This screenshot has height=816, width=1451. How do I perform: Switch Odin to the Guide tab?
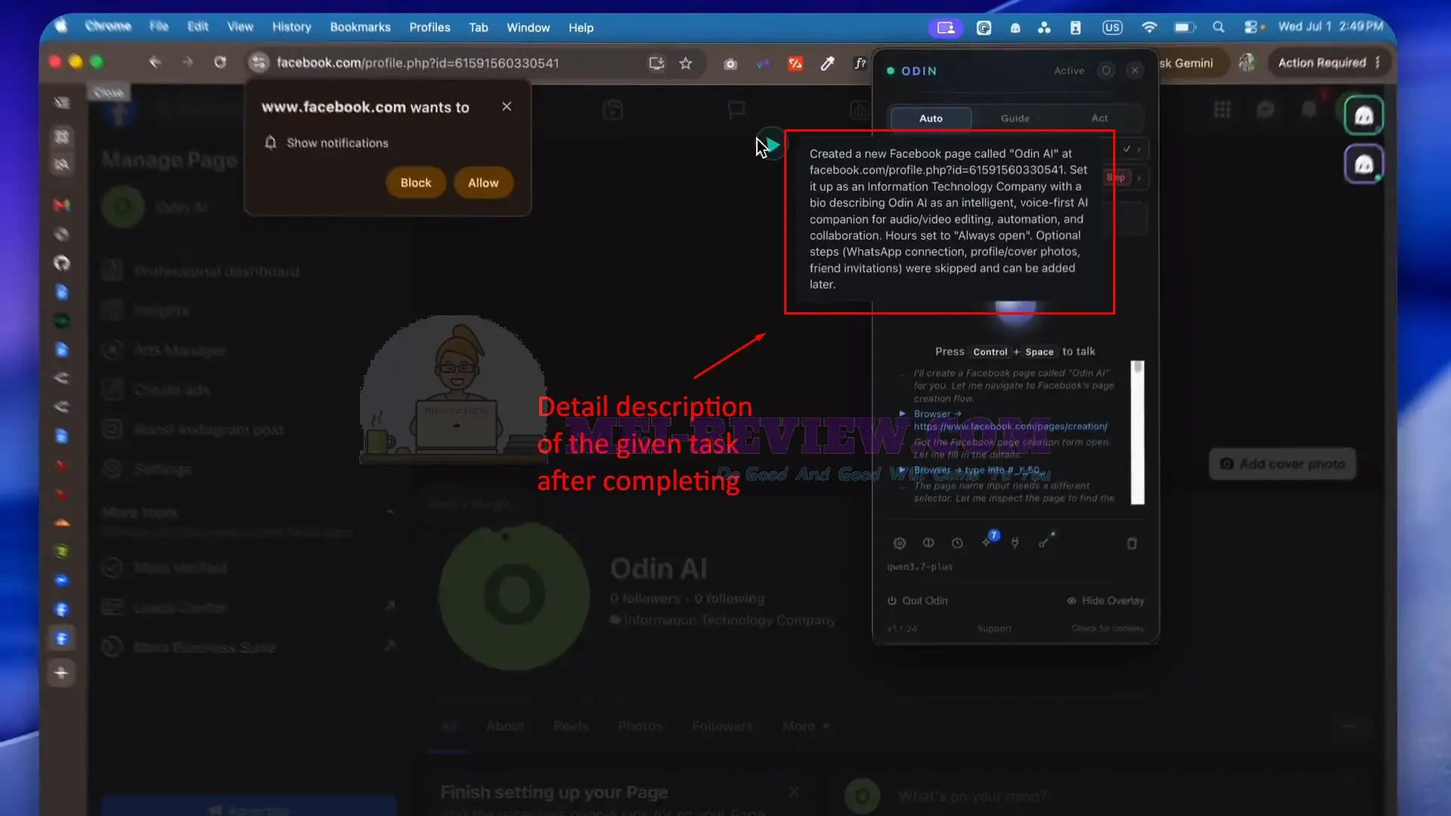(x=1015, y=118)
